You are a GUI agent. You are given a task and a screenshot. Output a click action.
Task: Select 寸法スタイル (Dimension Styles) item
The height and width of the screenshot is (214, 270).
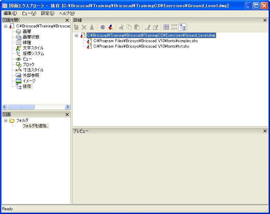coord(33,70)
